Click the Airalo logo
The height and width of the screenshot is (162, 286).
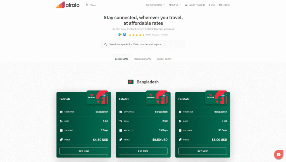point(68,5)
